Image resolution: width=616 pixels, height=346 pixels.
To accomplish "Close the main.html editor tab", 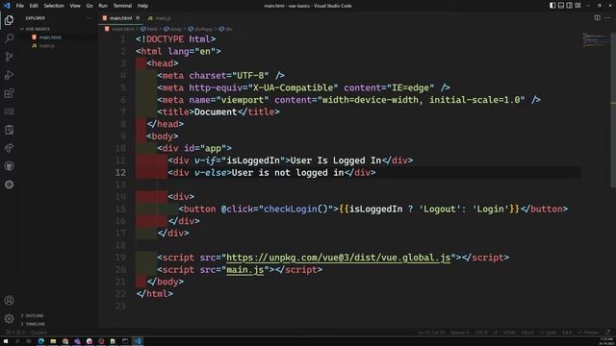I will click(x=138, y=18).
